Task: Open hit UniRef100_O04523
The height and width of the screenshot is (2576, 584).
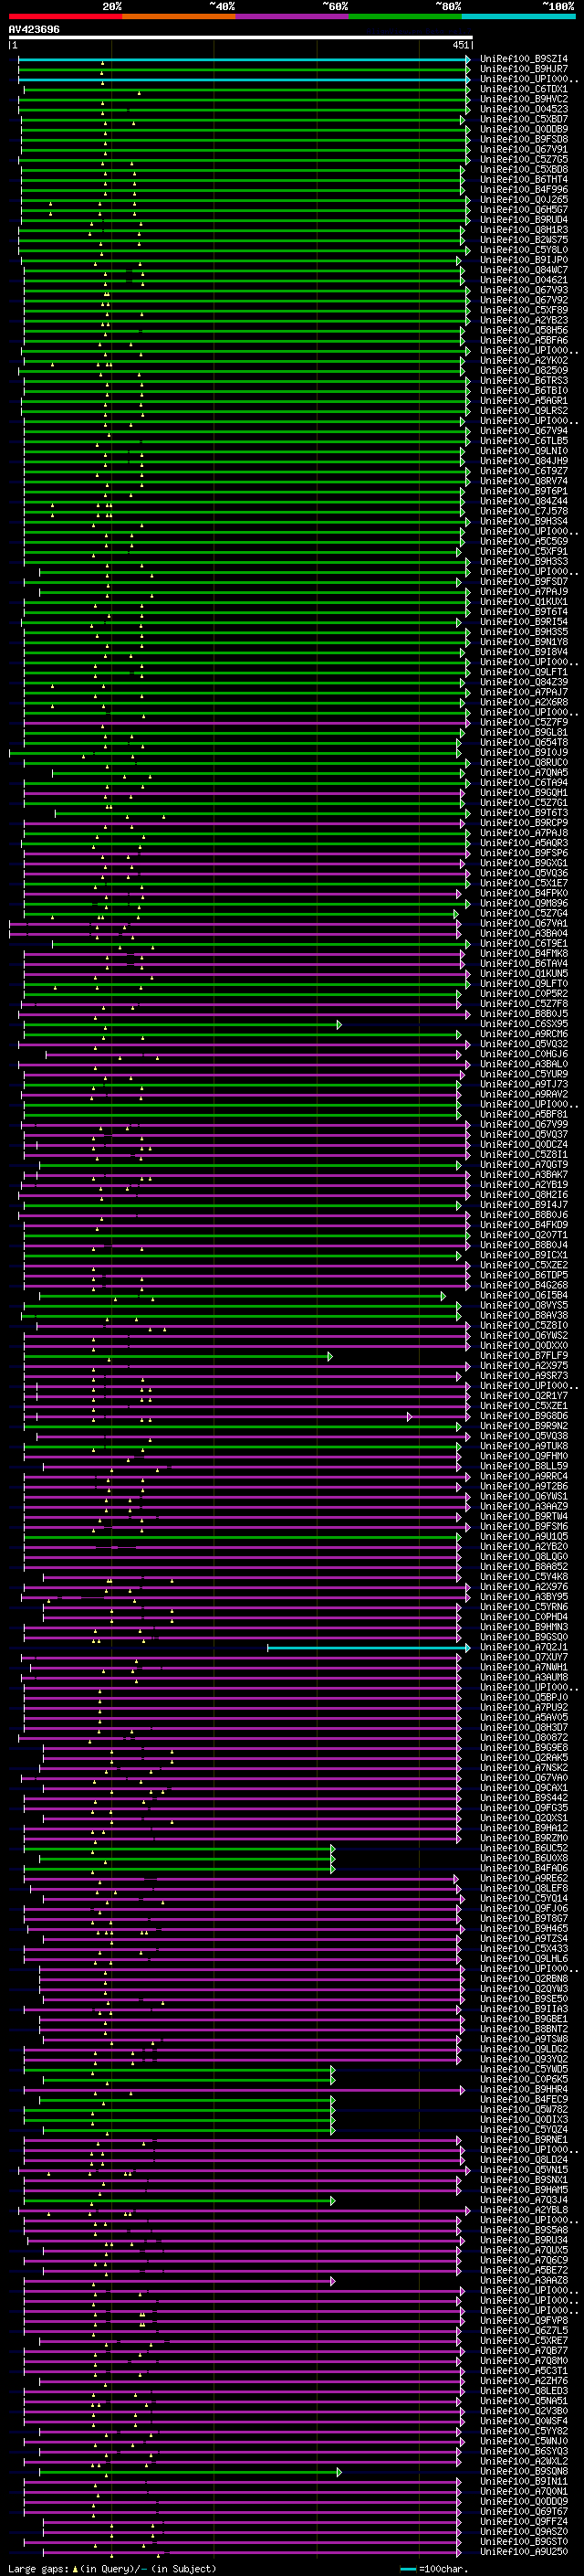Action: pos(524,110)
